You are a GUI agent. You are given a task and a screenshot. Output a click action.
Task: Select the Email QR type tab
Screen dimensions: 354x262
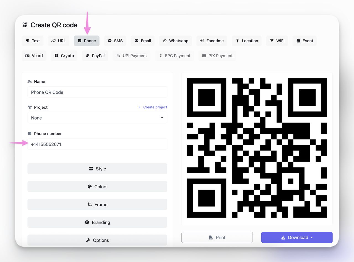[142, 41]
